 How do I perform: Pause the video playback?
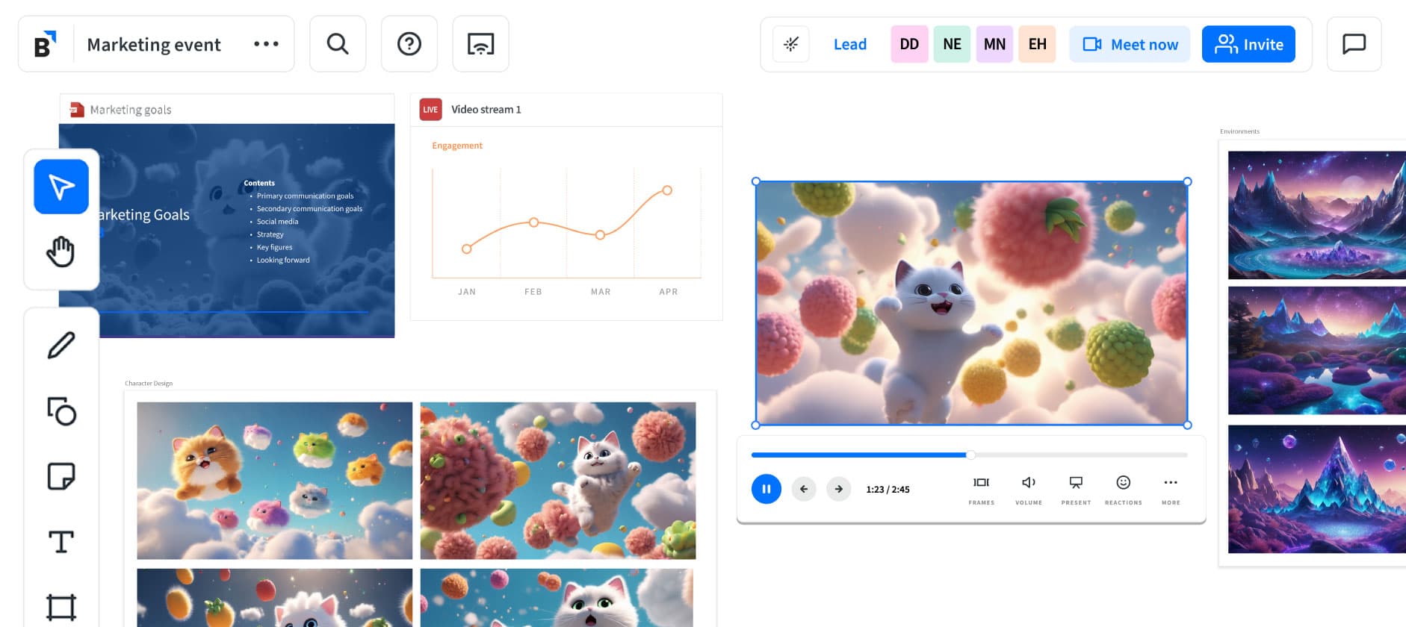pyautogui.click(x=767, y=489)
